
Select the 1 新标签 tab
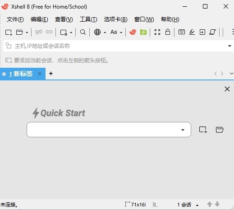point(21,74)
